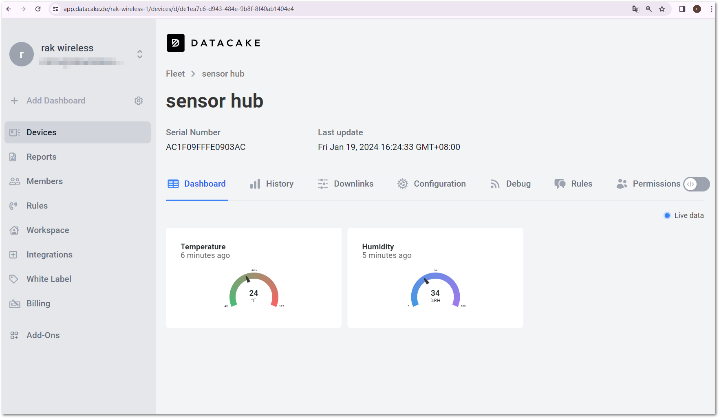The image size is (719, 418).
Task: Open the Chrome three-dot menu
Action: (711, 9)
